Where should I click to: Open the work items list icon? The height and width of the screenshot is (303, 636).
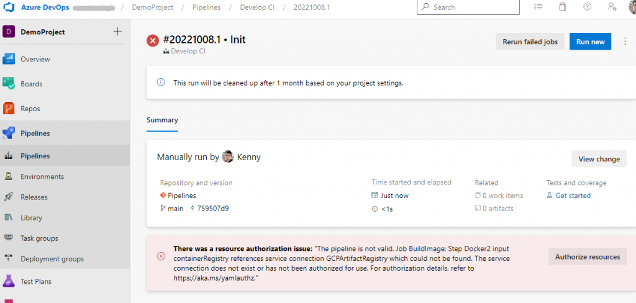click(x=538, y=7)
